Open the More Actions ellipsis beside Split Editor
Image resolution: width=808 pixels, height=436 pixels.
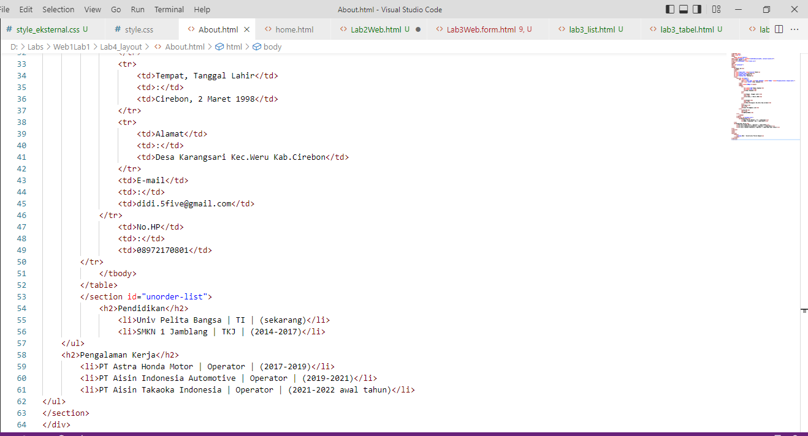[795, 29]
